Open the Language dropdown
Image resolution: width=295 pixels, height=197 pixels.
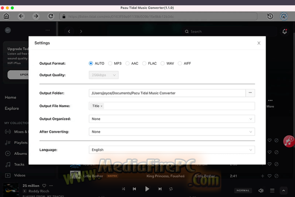[x=172, y=150]
